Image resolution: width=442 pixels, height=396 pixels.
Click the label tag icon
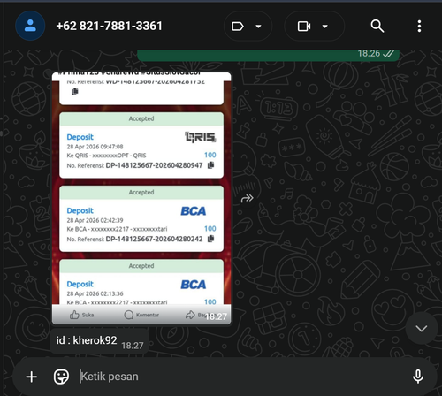click(238, 27)
